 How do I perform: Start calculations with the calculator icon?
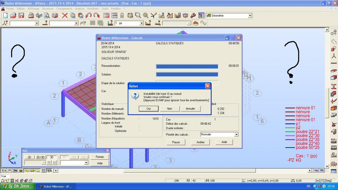[106, 15]
